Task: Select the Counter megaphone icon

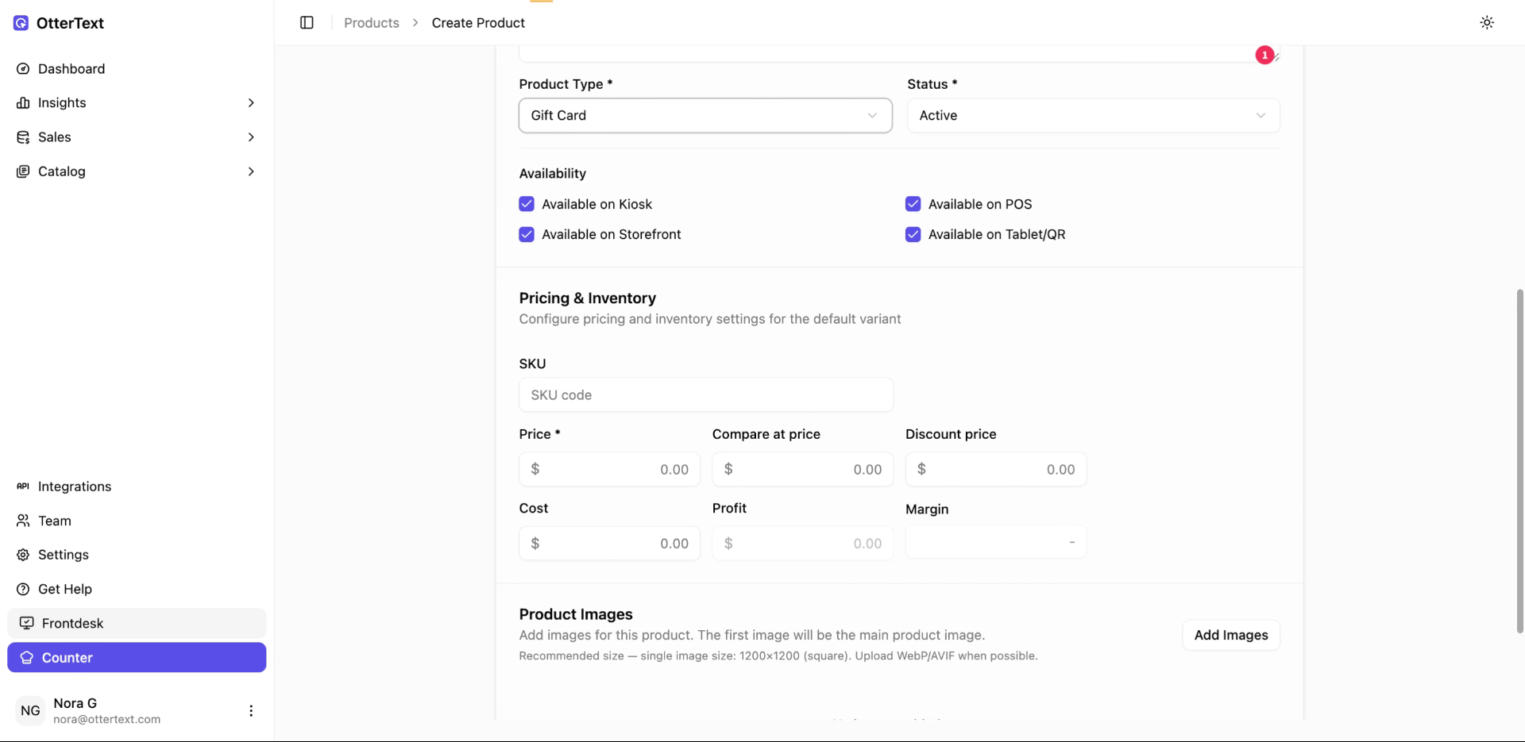Action: (x=27, y=657)
